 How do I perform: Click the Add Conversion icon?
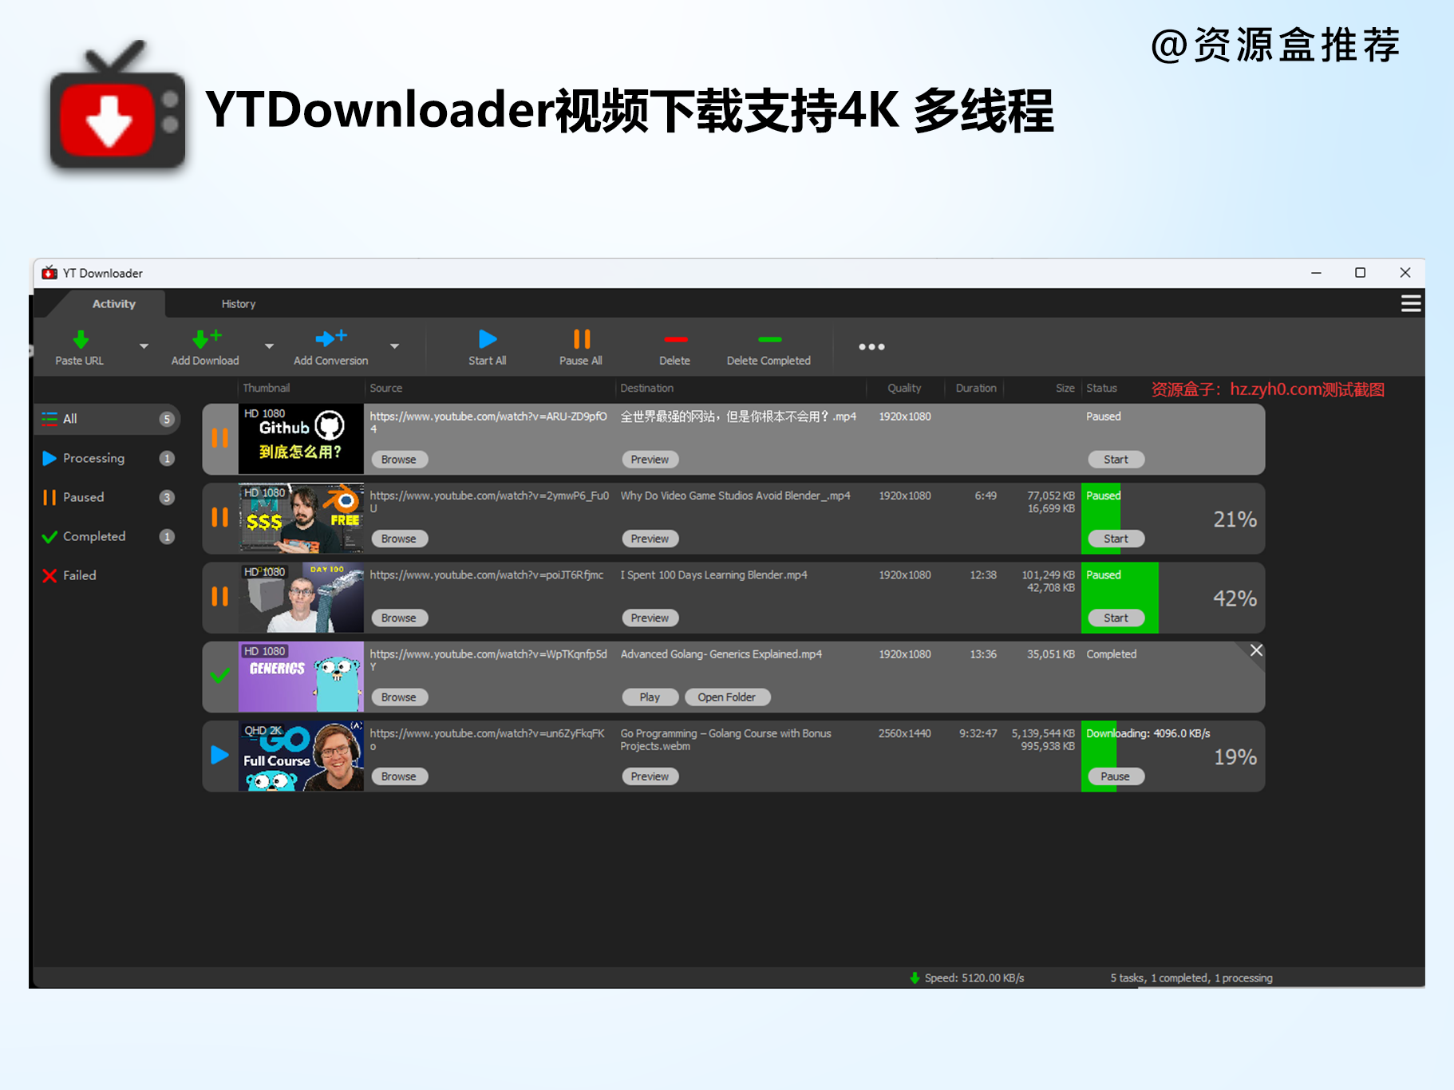[330, 338]
